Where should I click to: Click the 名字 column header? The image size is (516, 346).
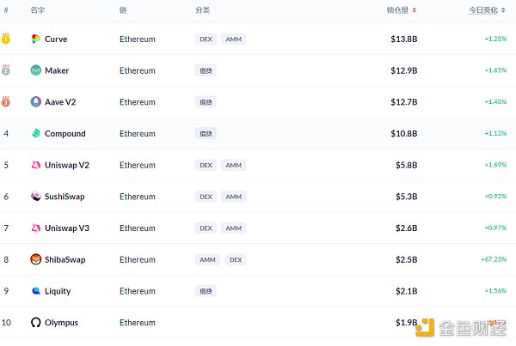pyautogui.click(x=38, y=10)
